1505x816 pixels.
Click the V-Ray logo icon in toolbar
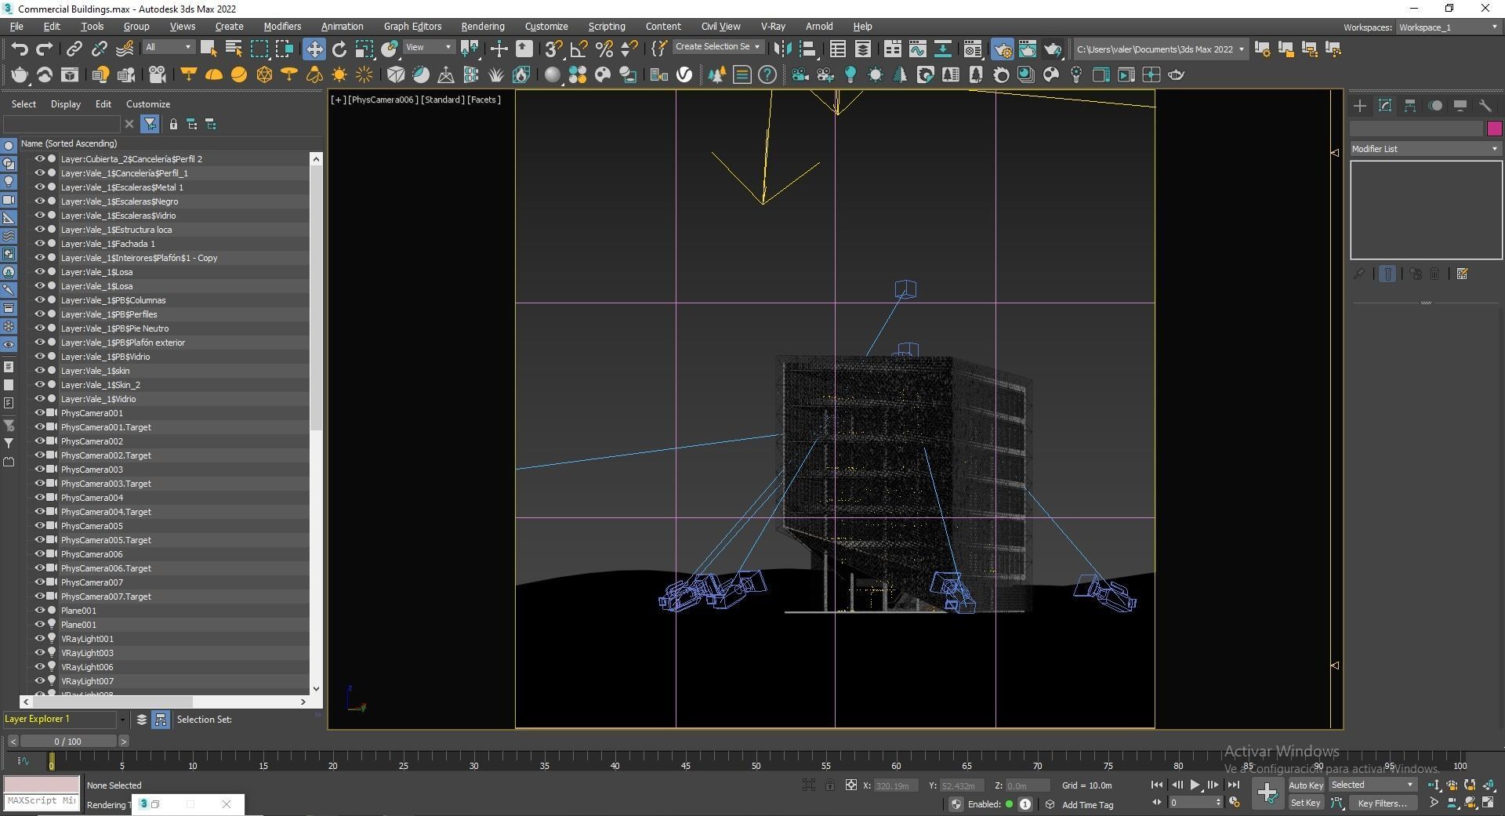685,75
